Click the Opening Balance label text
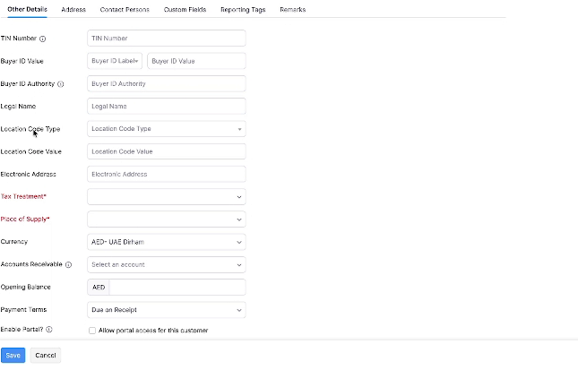 point(25,287)
